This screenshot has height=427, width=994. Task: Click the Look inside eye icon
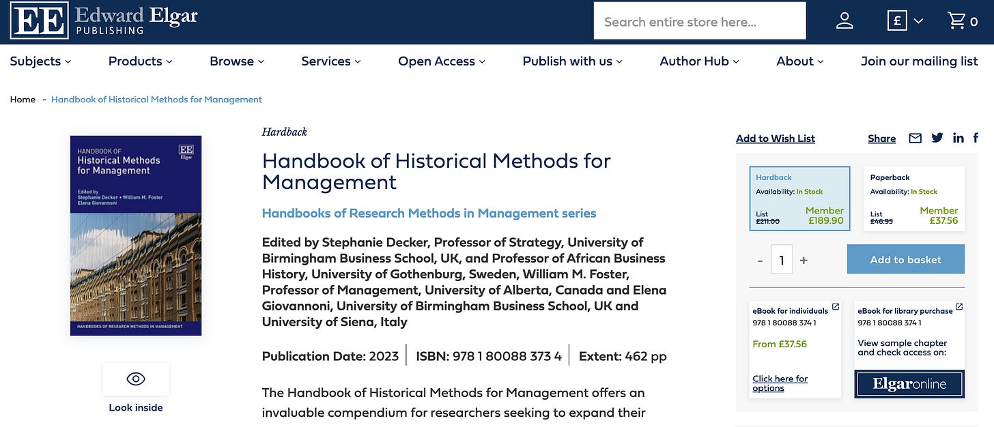[136, 379]
